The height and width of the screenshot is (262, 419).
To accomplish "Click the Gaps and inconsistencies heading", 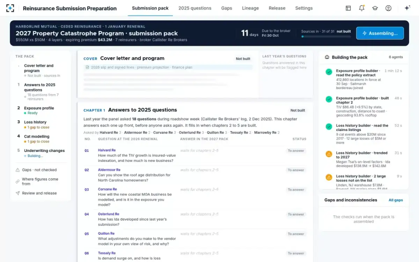I will point(351,200).
